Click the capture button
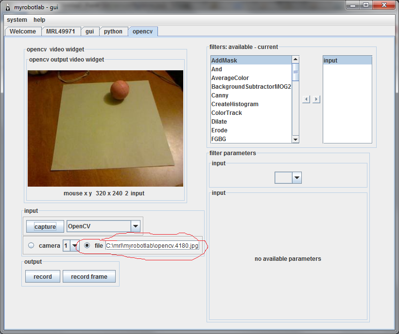The height and width of the screenshot is (334, 399). pyautogui.click(x=45, y=226)
